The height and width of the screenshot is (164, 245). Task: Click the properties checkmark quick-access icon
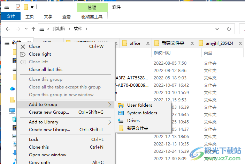[x=18, y=7]
